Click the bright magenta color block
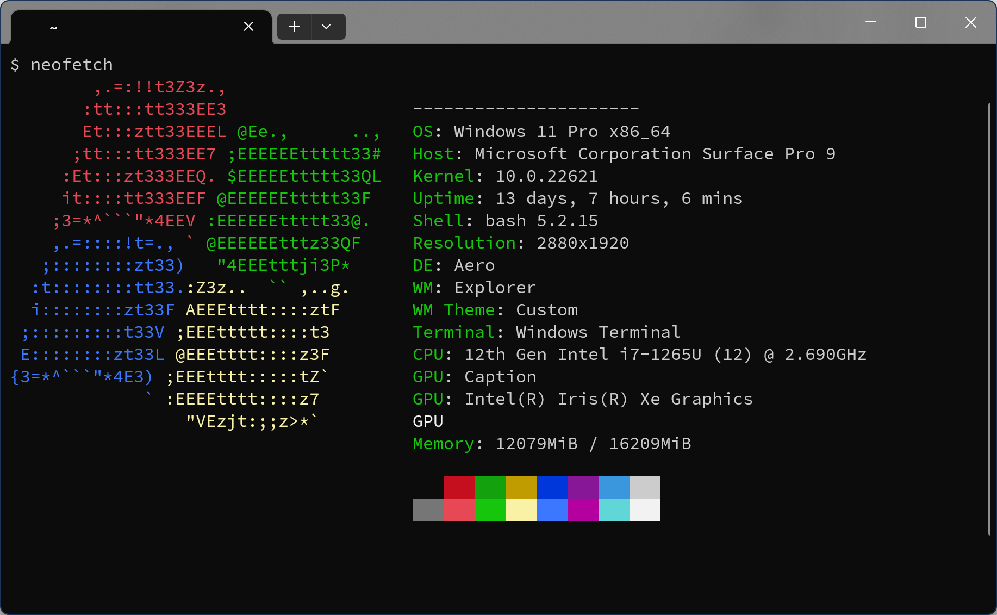This screenshot has width=997, height=615. 583,510
